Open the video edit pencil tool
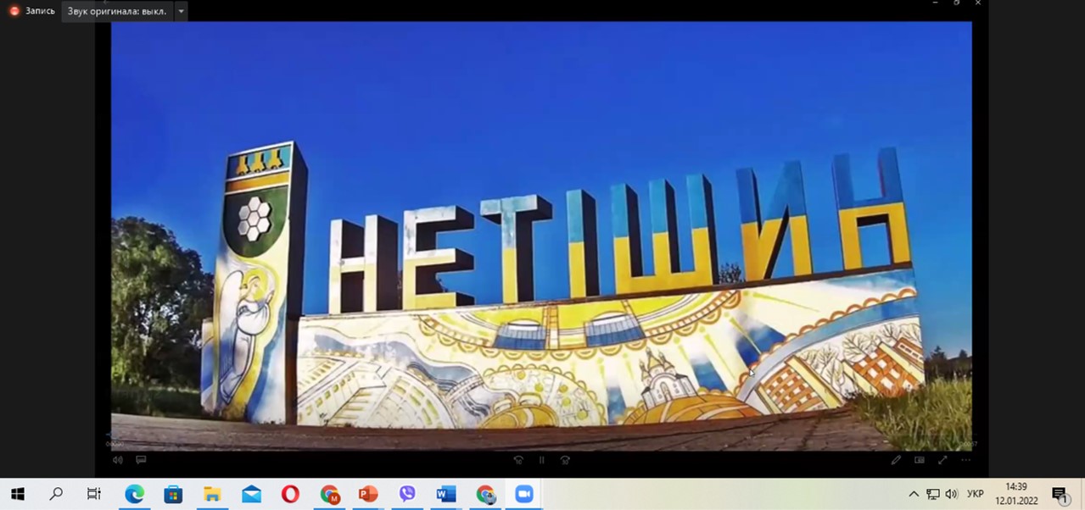 coord(896,460)
